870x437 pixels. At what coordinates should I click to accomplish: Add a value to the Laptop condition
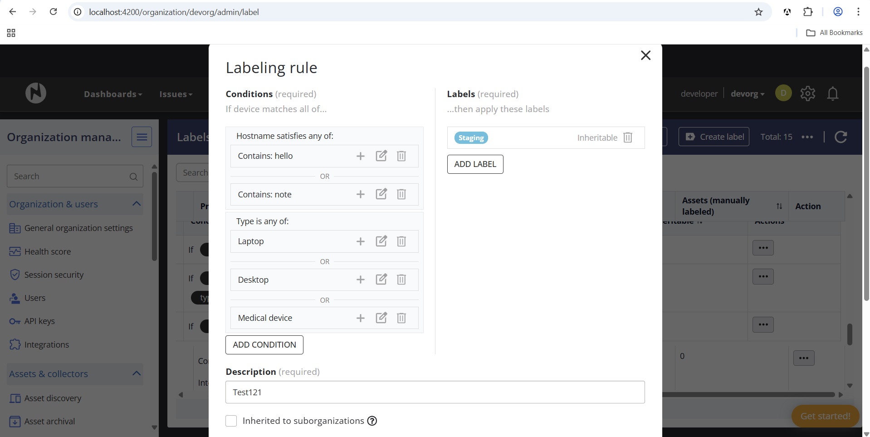360,241
